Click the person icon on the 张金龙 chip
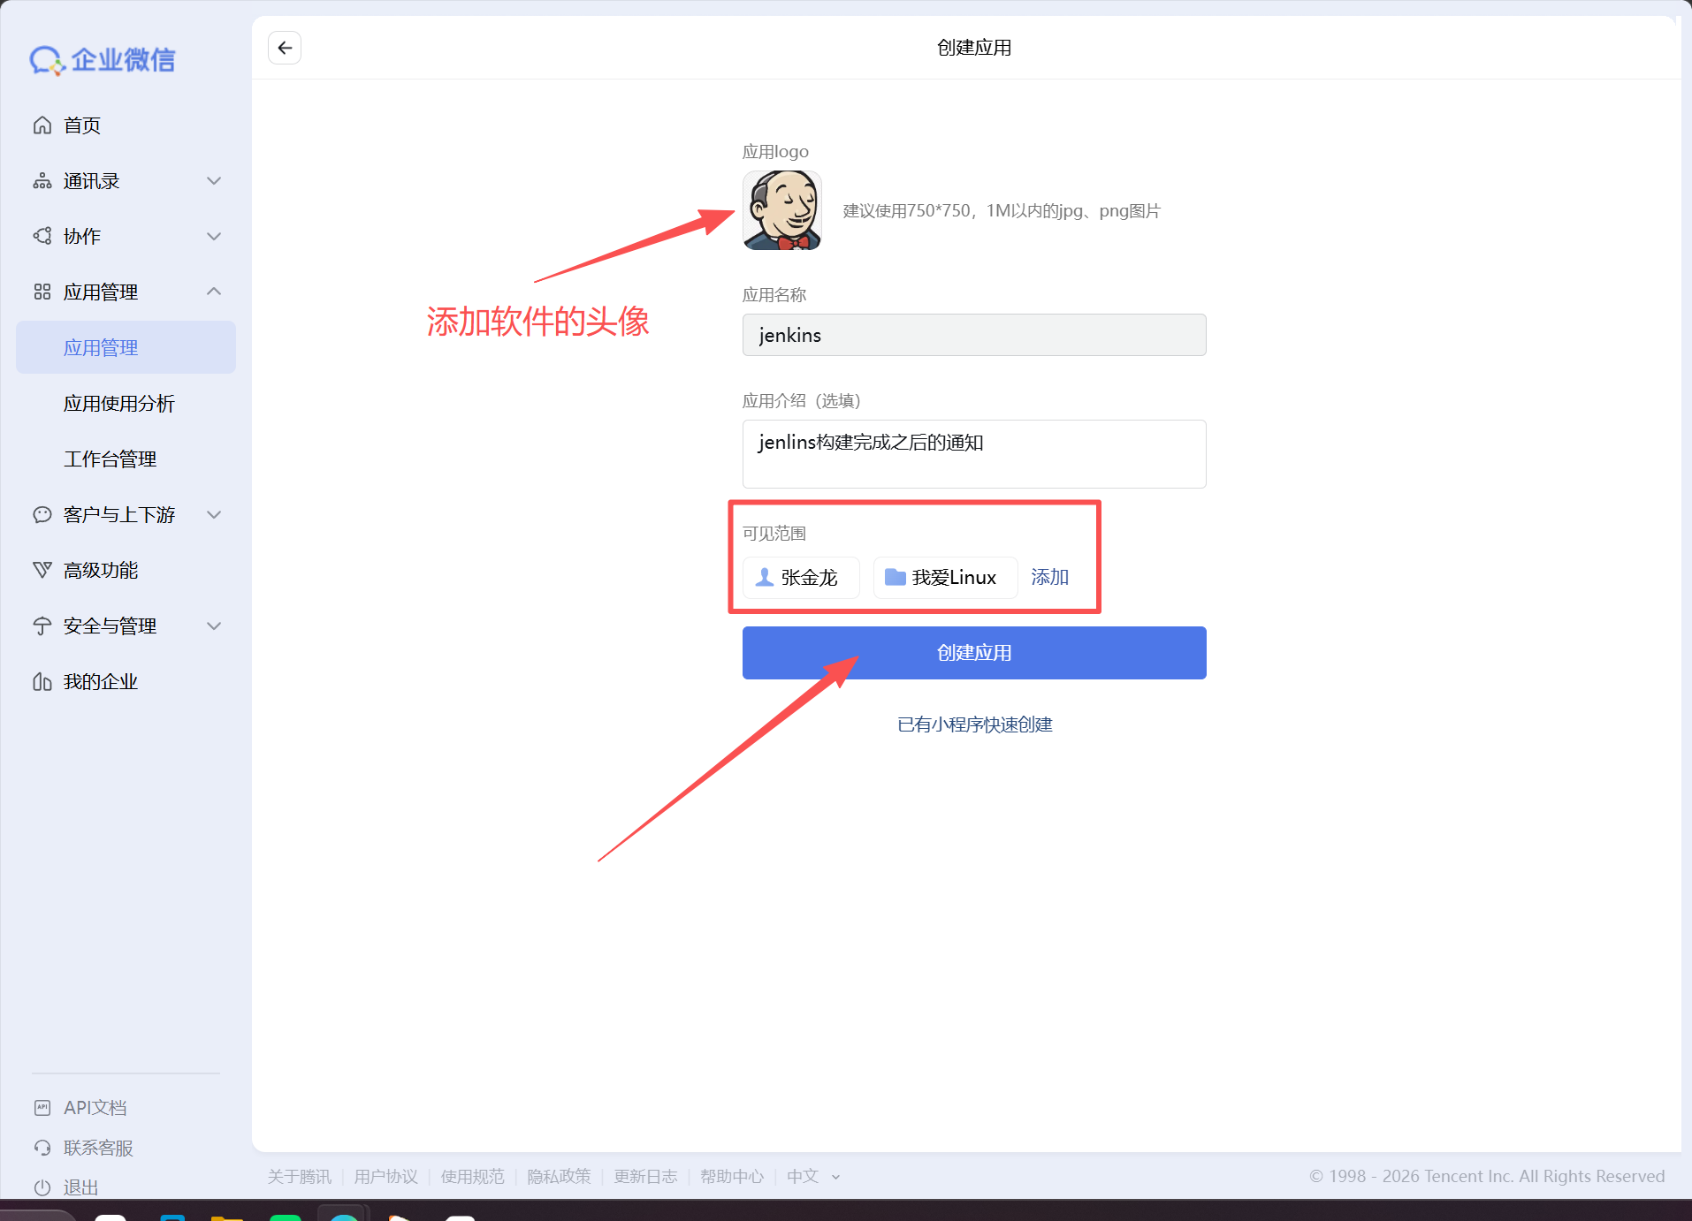 click(x=765, y=577)
